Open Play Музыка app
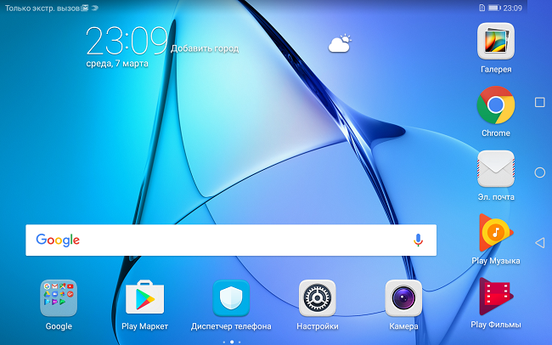Image resolution: width=552 pixels, height=345 pixels. pos(496,232)
